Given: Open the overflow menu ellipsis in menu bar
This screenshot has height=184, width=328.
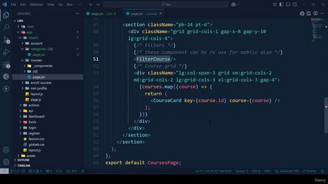Looking at the screenshot, I should (x=79, y=5).
